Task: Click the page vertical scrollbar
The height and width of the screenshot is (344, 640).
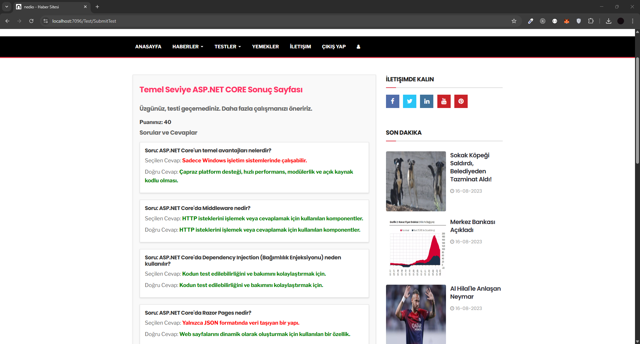Action: point(637,110)
